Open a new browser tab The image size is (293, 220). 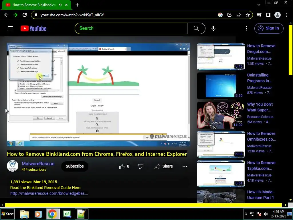click(77, 5)
